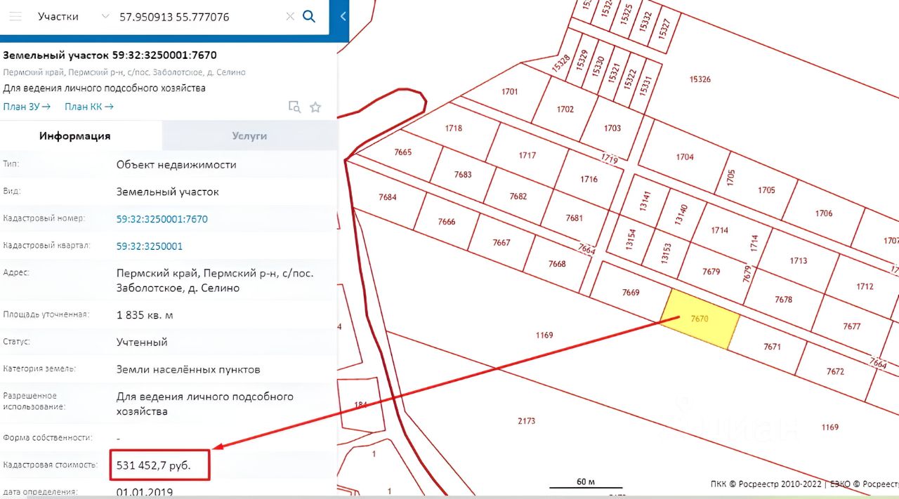Expand the Участки search type dropdown
This screenshot has height=499, width=899.
(x=105, y=16)
